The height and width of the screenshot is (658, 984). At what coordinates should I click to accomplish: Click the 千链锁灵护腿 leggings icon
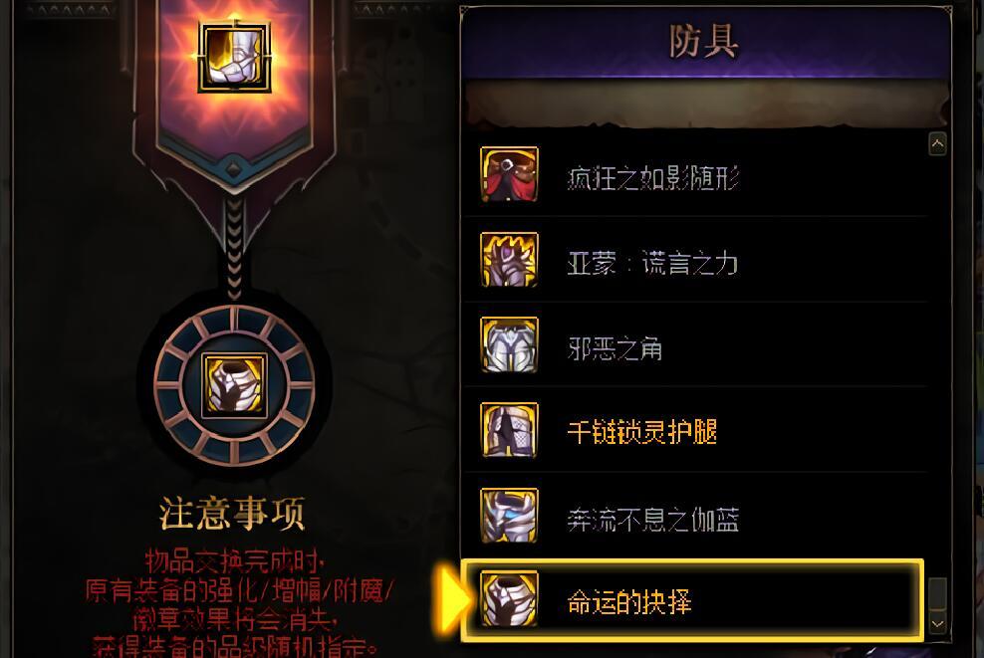(x=509, y=430)
